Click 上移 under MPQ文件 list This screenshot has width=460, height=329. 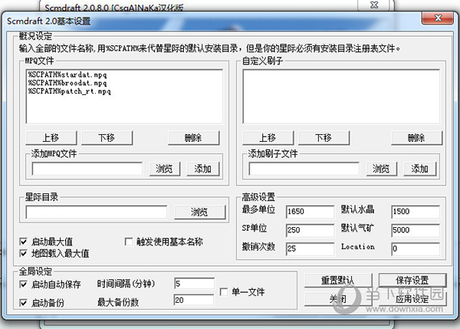pyautogui.click(x=51, y=137)
